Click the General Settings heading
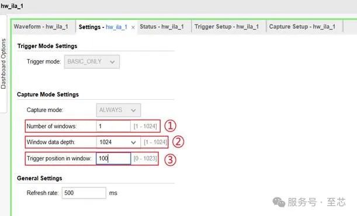 (x=39, y=178)
